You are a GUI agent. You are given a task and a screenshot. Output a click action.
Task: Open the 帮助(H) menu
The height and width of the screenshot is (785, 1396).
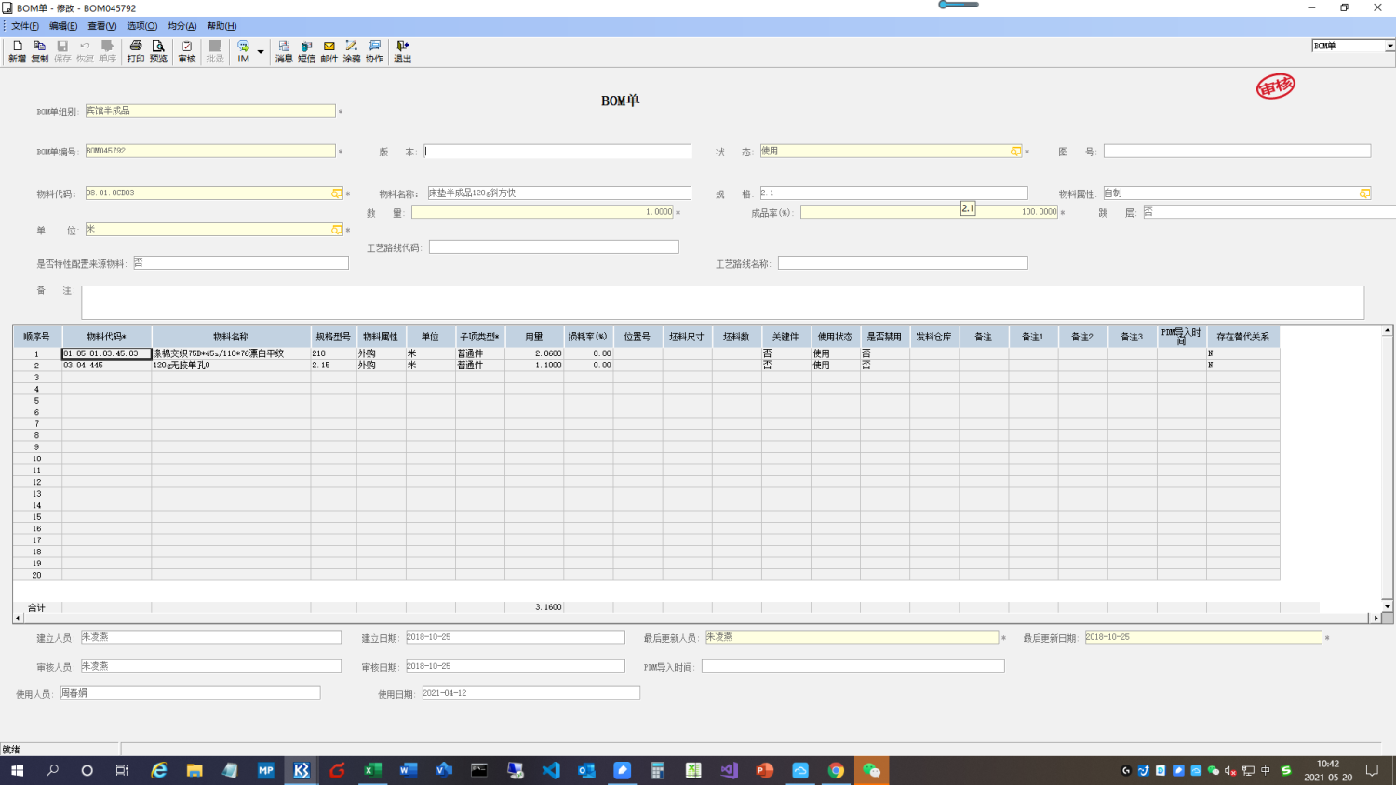[x=221, y=26]
